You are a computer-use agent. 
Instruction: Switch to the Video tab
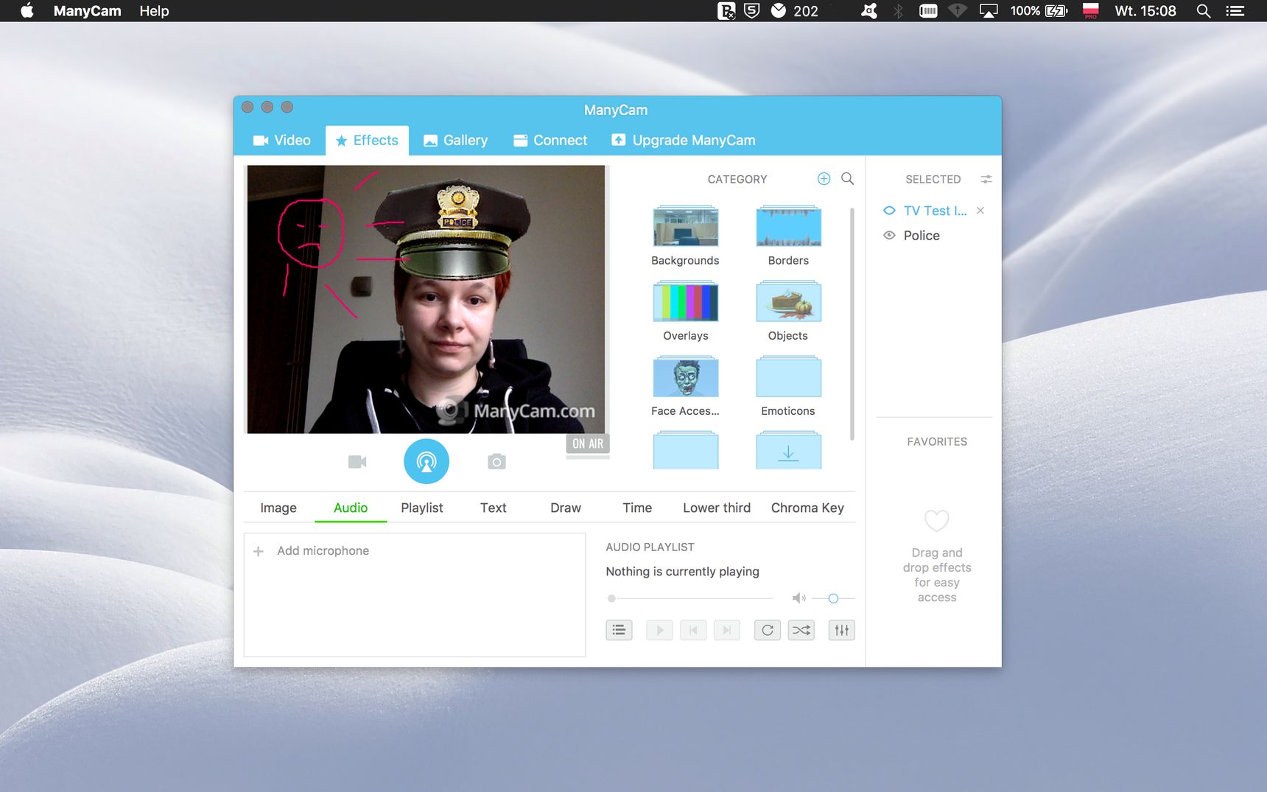point(282,140)
